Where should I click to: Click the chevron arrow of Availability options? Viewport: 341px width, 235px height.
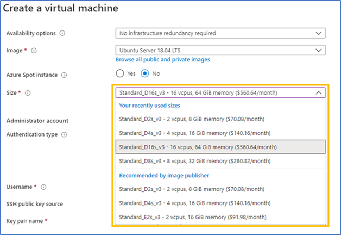pos(318,33)
